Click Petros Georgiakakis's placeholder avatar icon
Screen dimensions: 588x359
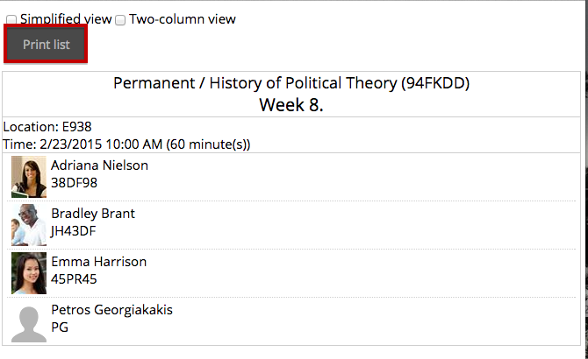pos(29,324)
